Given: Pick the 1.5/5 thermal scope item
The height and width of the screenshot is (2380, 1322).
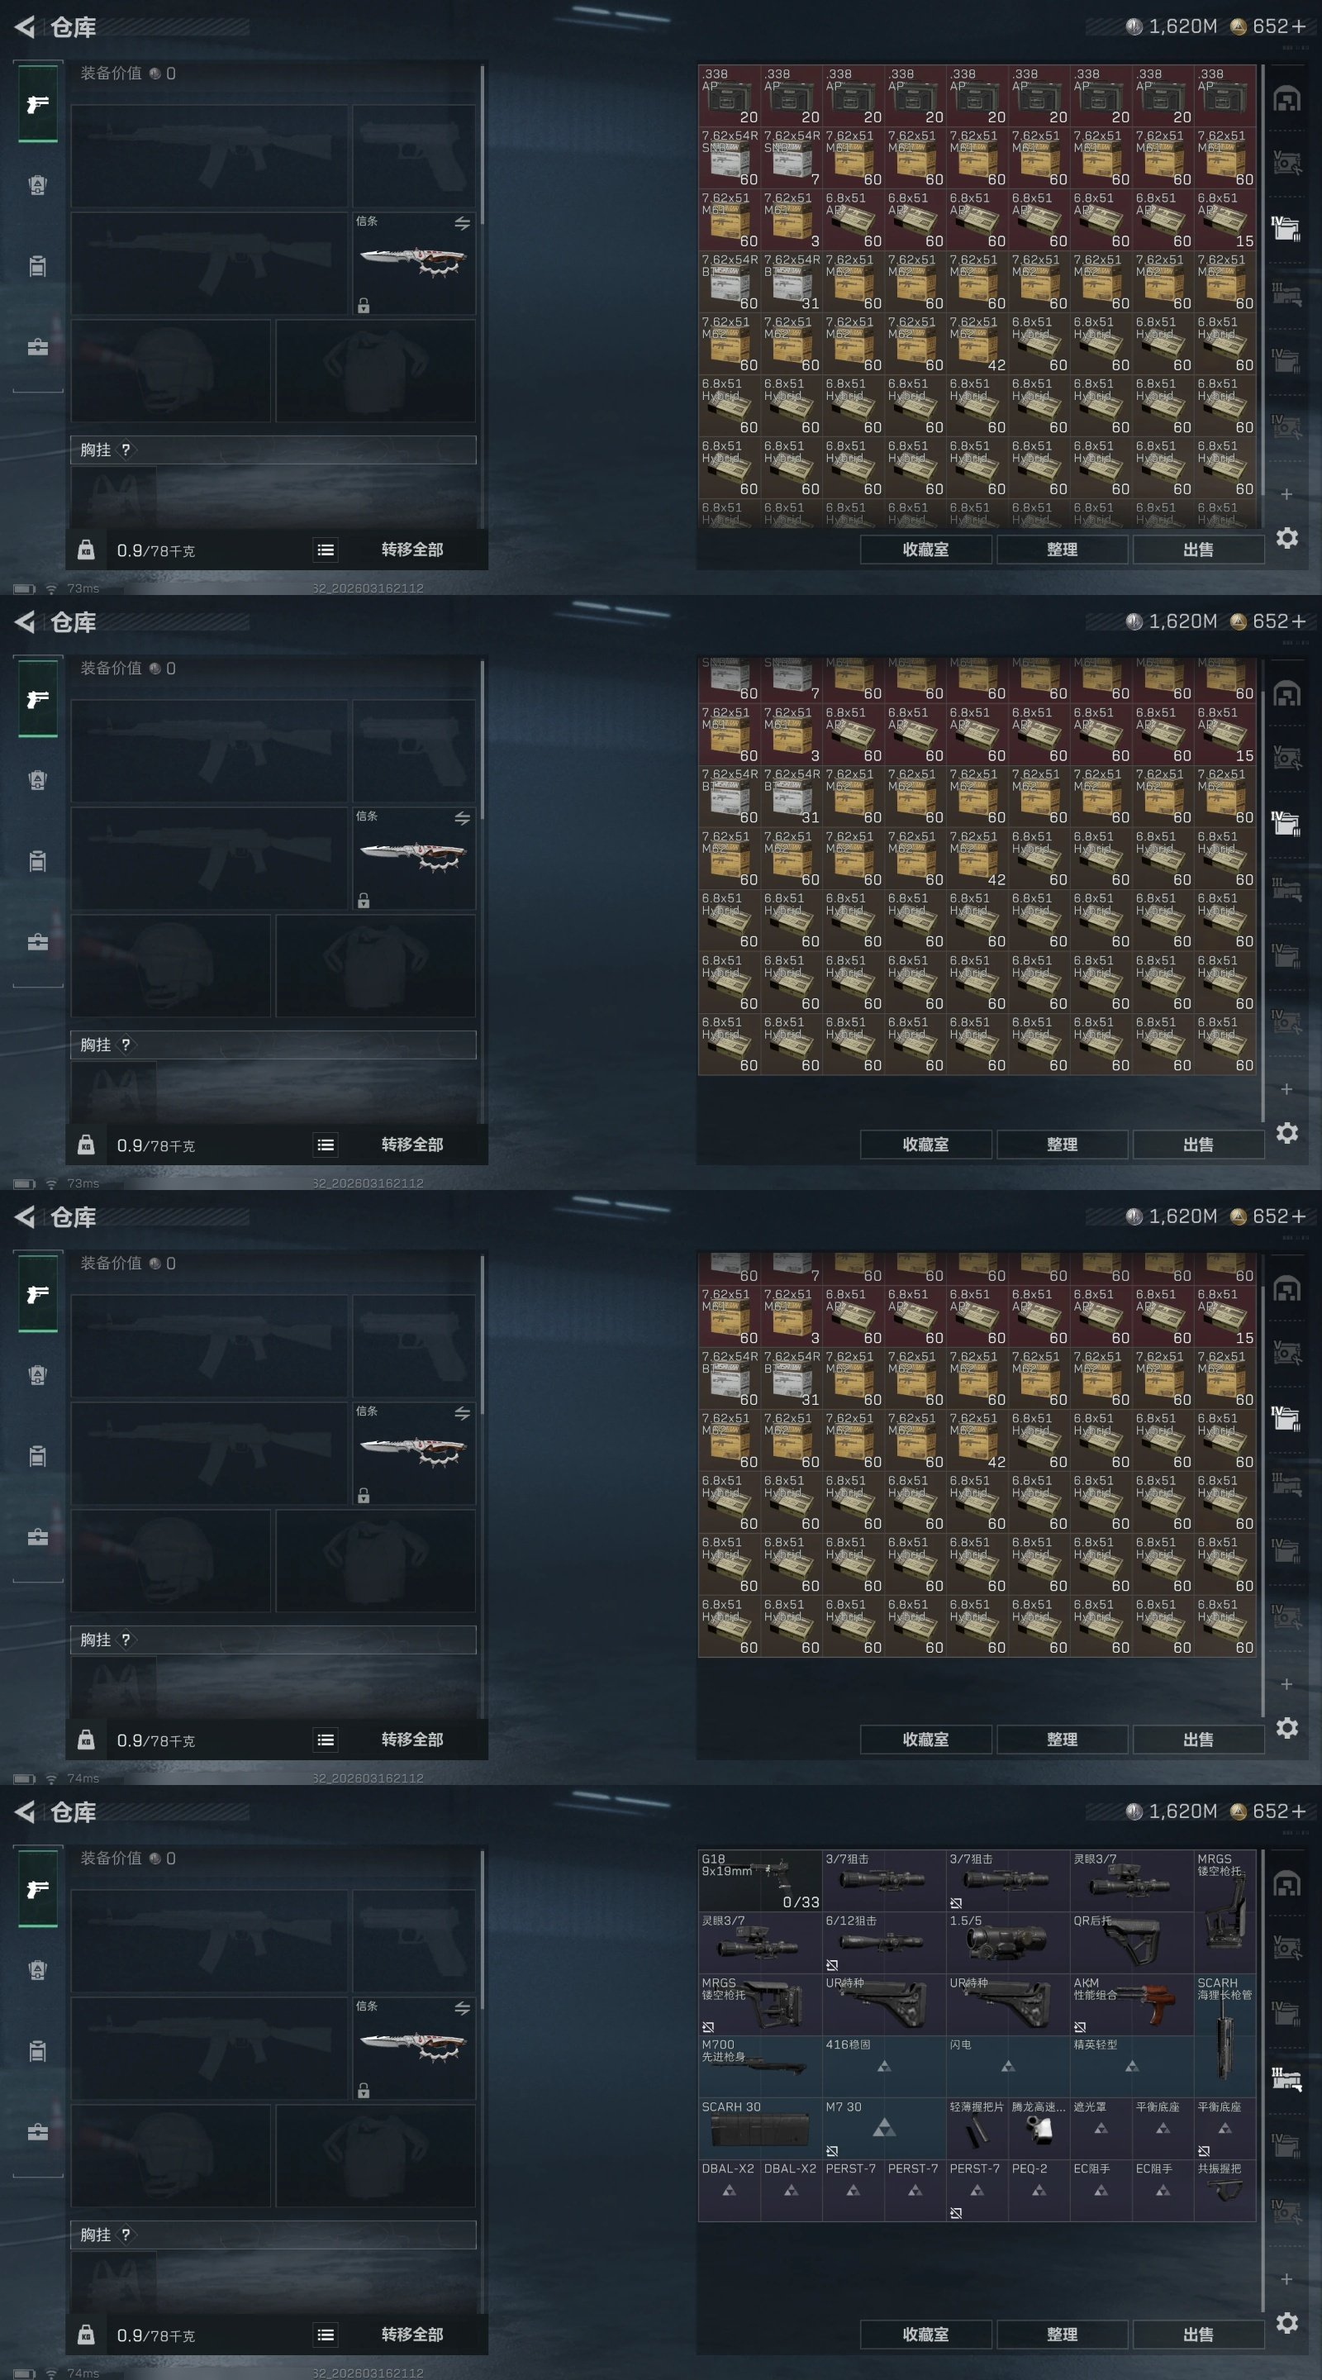Looking at the screenshot, I should click(x=1007, y=1942).
